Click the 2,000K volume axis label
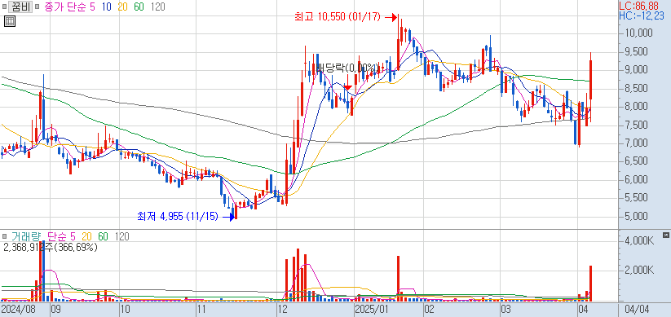This screenshot has height=317, width=671. pyautogui.click(x=639, y=271)
